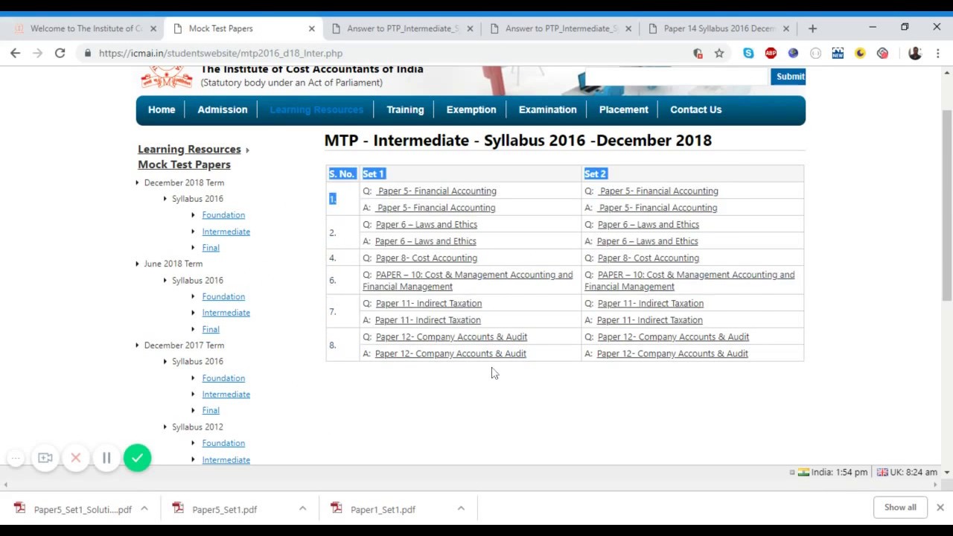
Task: Go back with the browser back arrow
Action: tap(15, 53)
